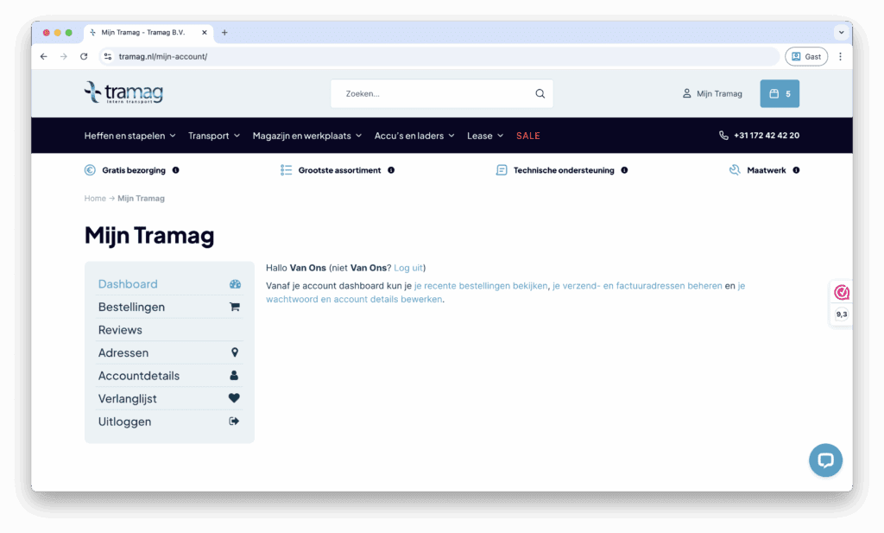
Task: Click the Tramag logo
Action: (123, 92)
